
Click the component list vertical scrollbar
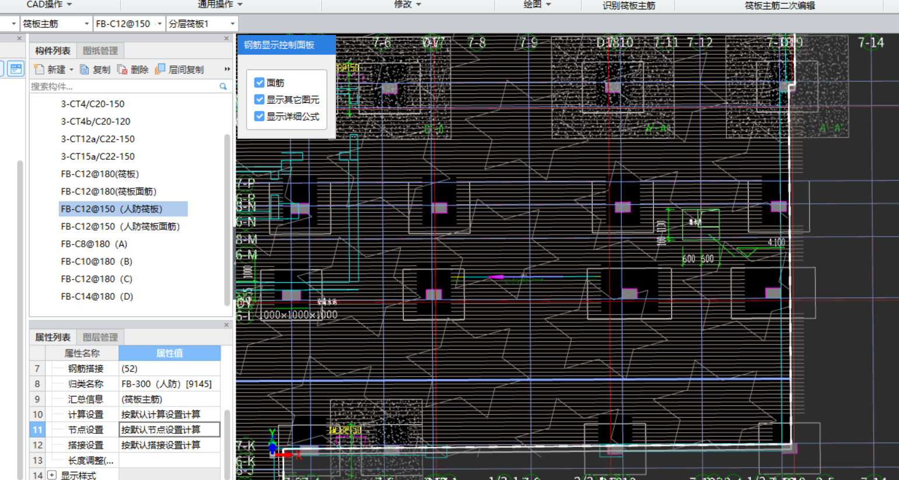[227, 219]
